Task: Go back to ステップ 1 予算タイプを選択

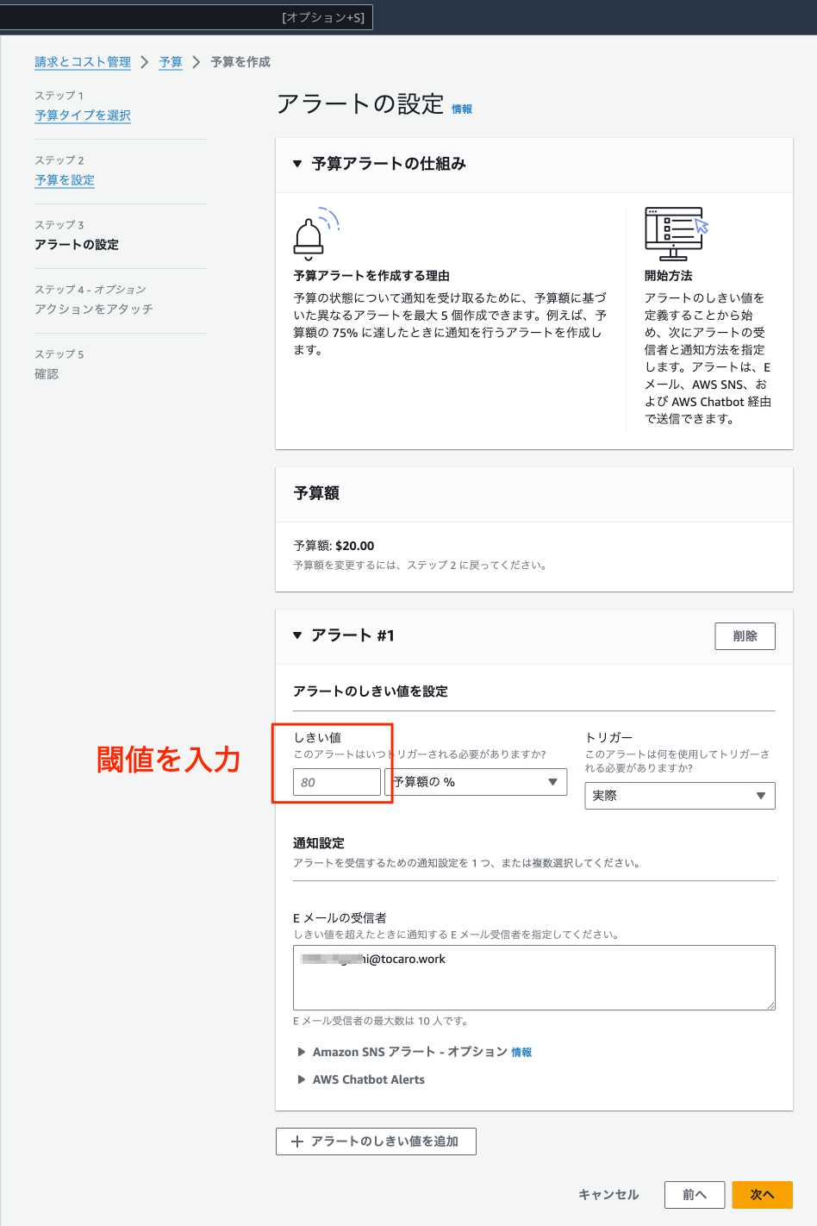Action: pos(82,115)
